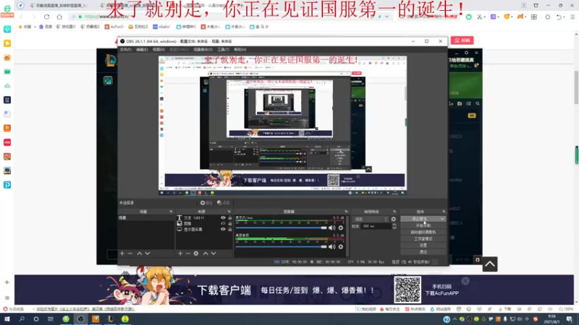
Task: Open OBS Edit menu
Action: 142,49
